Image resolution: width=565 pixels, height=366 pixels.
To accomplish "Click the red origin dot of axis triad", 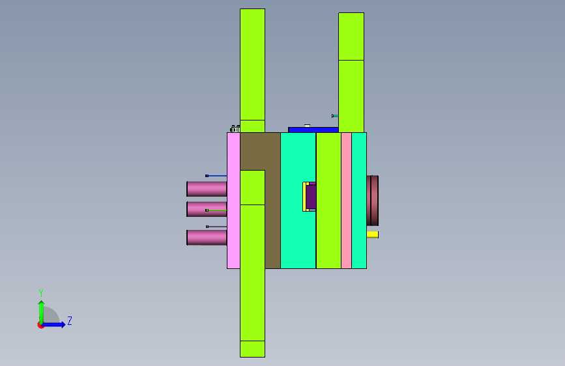I will [40, 325].
